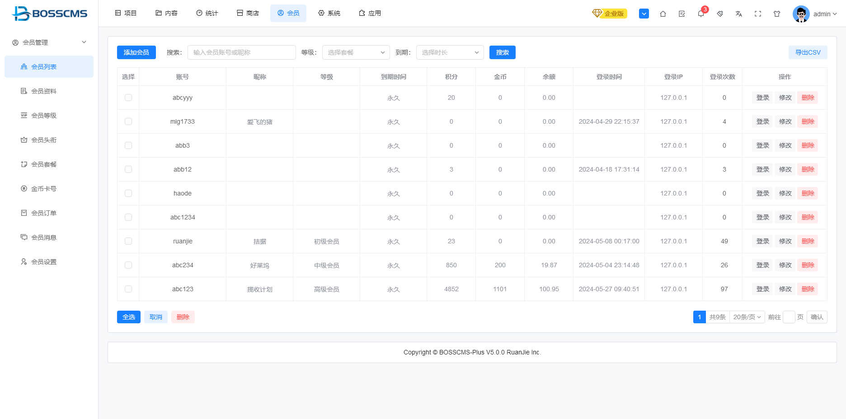Open 金币卡号 in the sidebar

[x=49, y=188]
